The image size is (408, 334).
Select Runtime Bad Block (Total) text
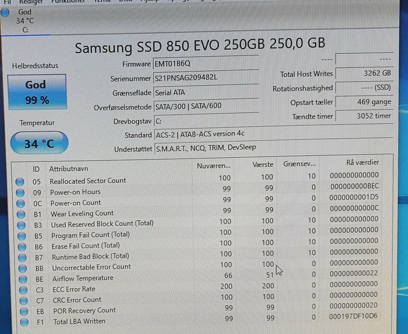(91, 257)
